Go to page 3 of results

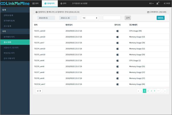tap(151, 91)
